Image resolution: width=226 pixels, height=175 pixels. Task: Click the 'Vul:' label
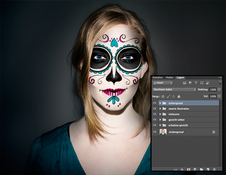point(206,96)
